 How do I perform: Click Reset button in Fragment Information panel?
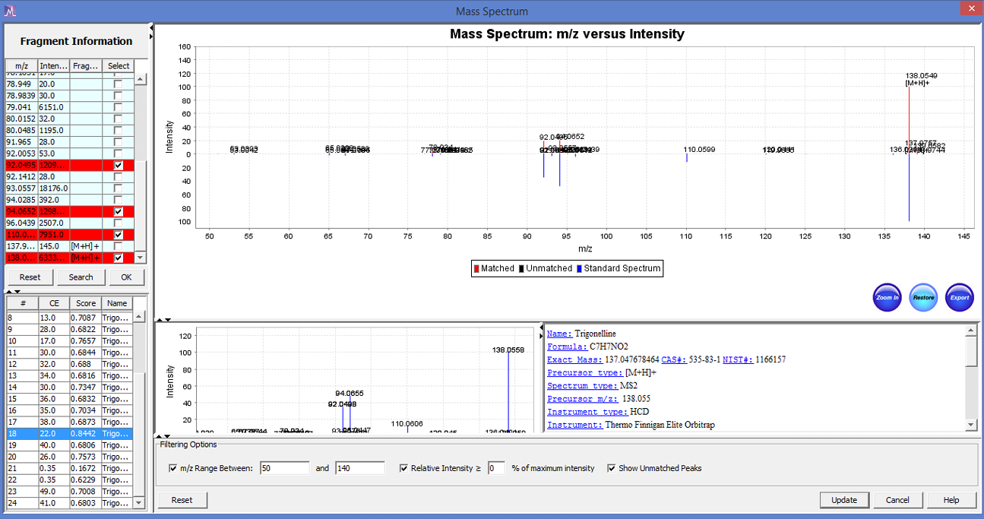click(30, 277)
